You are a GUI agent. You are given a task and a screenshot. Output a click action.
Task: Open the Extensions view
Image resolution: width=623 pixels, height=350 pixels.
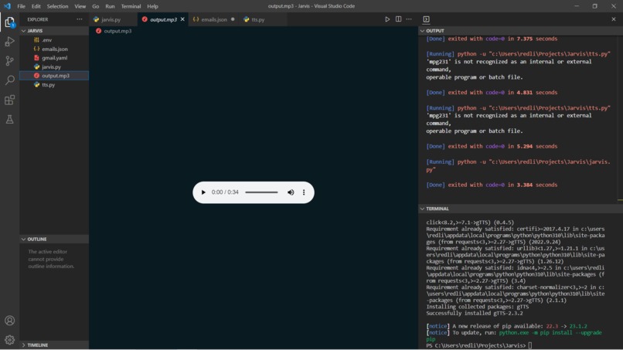tap(9, 100)
